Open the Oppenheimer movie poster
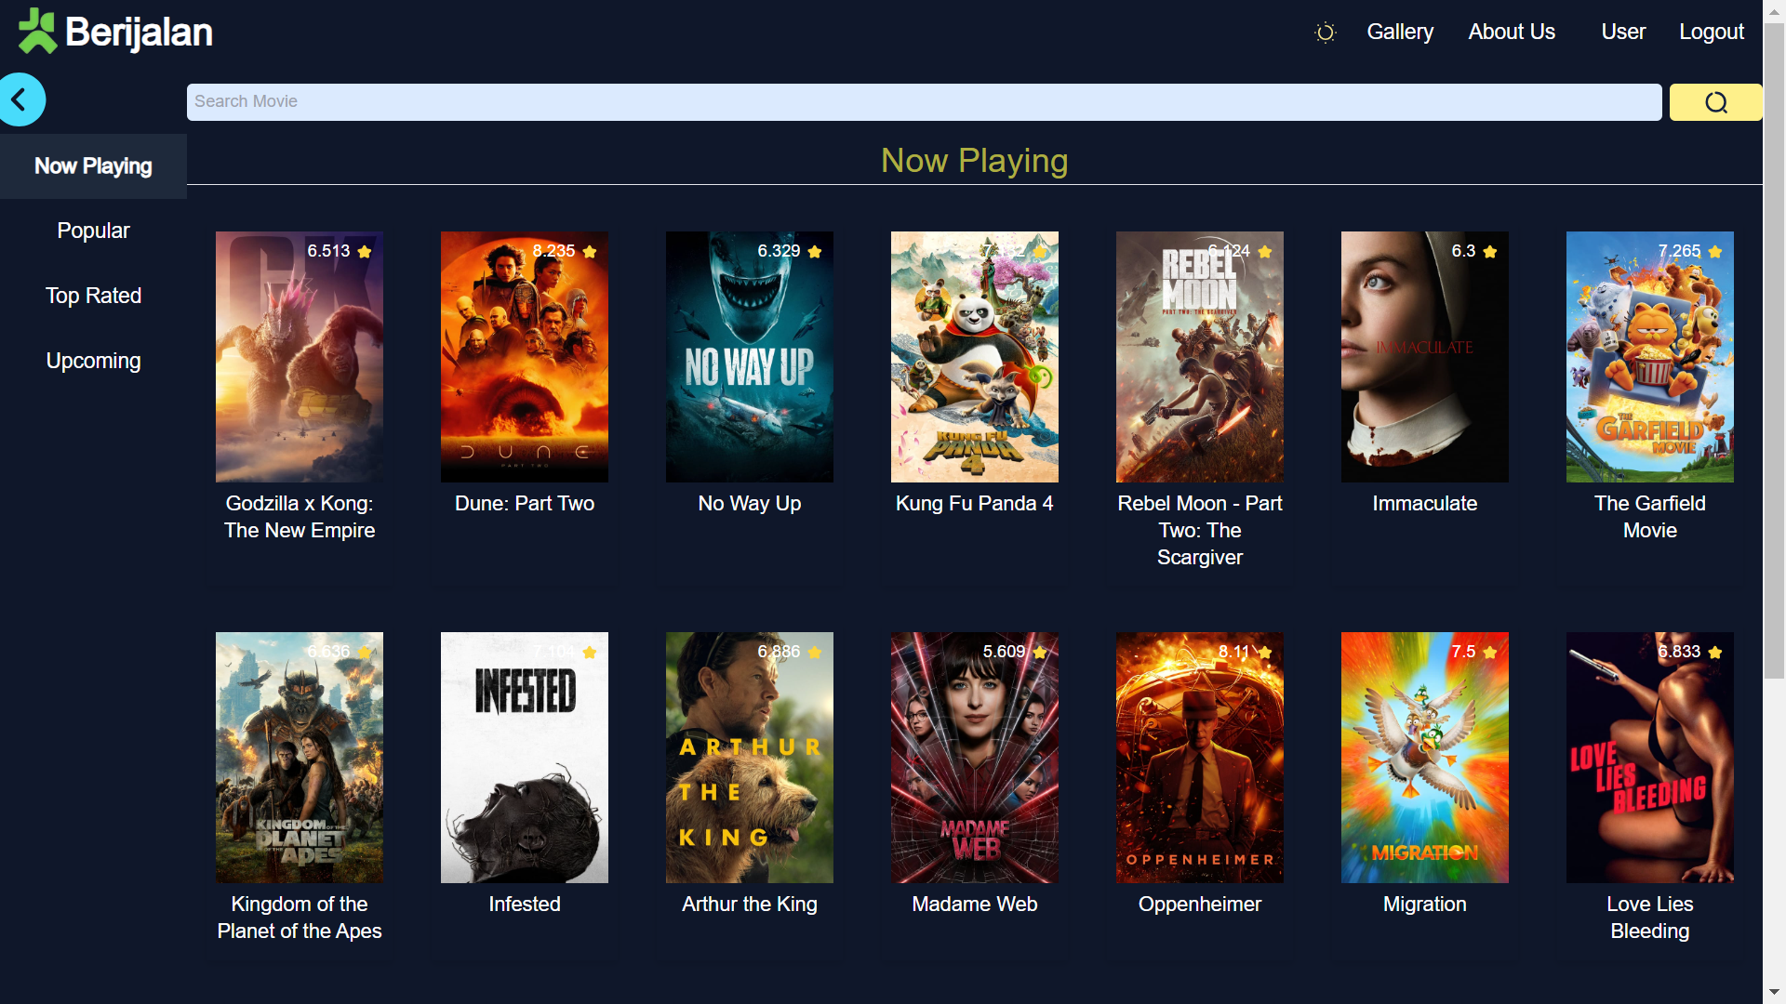Image resolution: width=1786 pixels, height=1004 pixels. 1200,758
